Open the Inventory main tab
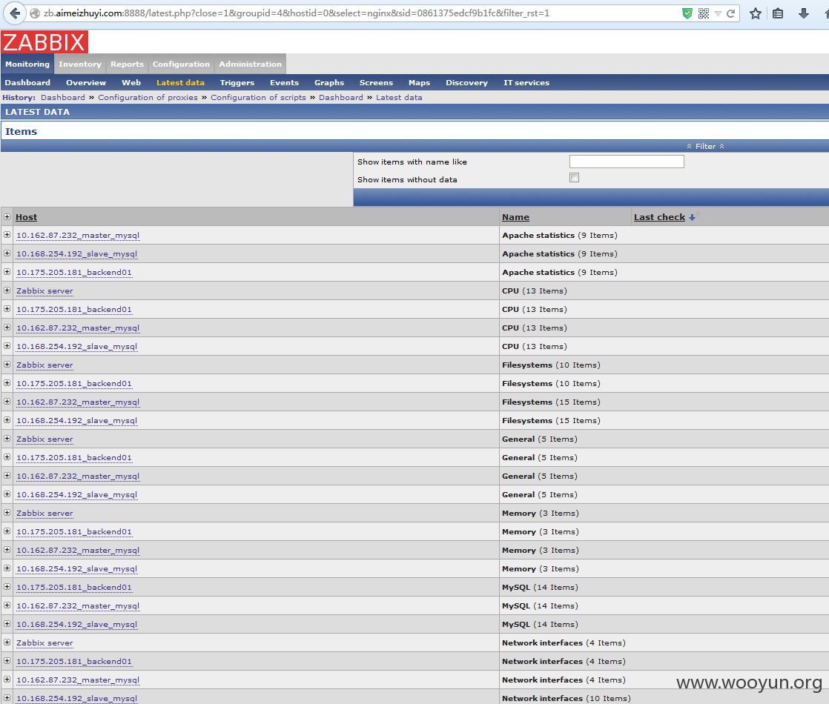Image resolution: width=829 pixels, height=704 pixels. (x=80, y=64)
